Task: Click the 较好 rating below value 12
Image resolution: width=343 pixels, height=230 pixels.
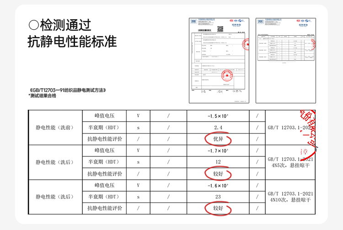Action: pos(218,174)
